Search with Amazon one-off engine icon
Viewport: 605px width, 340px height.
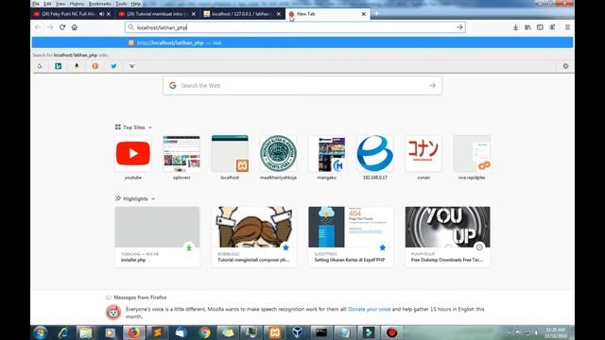tap(77, 66)
